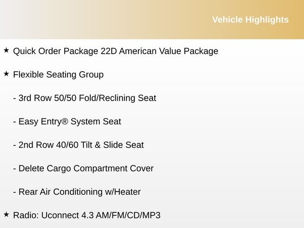Select the Delete Cargo Compartment Cover text

[86, 168]
